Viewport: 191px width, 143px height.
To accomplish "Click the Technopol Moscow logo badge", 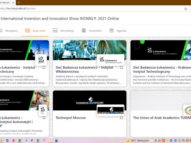I will click(110, 110).
